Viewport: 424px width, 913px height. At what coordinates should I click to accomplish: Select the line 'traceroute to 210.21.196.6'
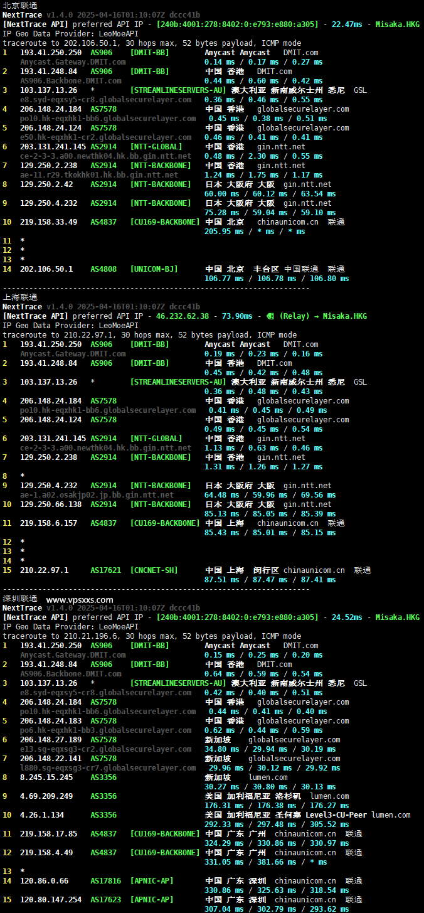click(x=152, y=636)
